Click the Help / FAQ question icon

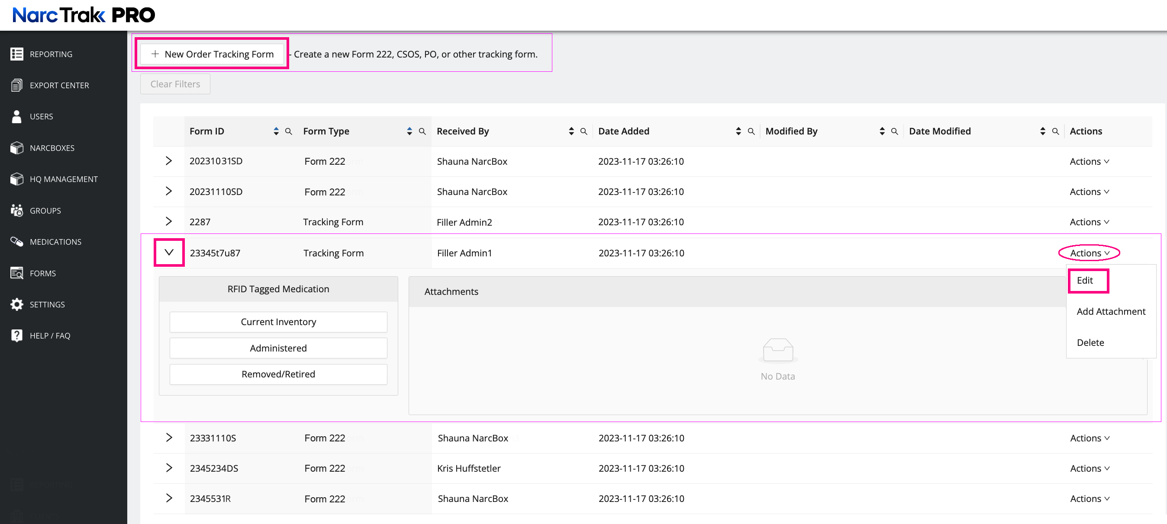coord(17,336)
